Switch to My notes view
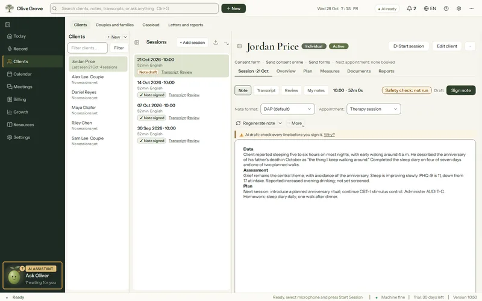Screen dimensions: 482x301 coord(316,90)
